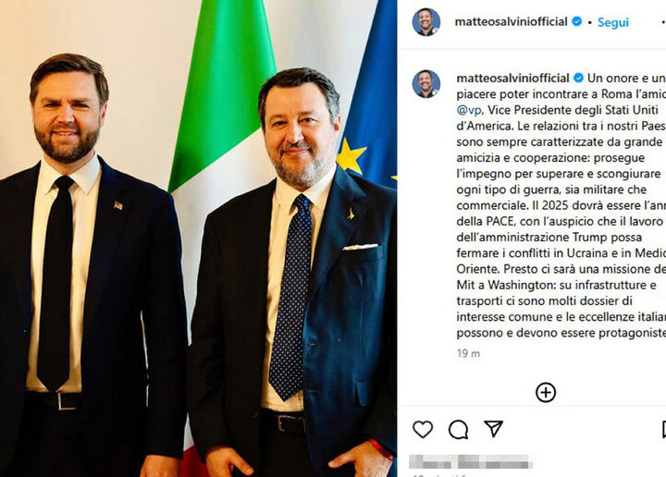Load more comments with the plus circle
Viewport: 666px width, 477px height.
point(546,393)
